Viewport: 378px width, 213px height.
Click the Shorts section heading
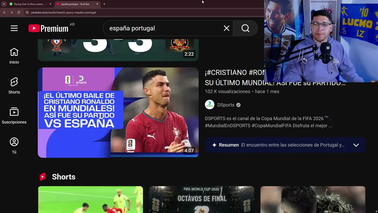[x=63, y=177]
